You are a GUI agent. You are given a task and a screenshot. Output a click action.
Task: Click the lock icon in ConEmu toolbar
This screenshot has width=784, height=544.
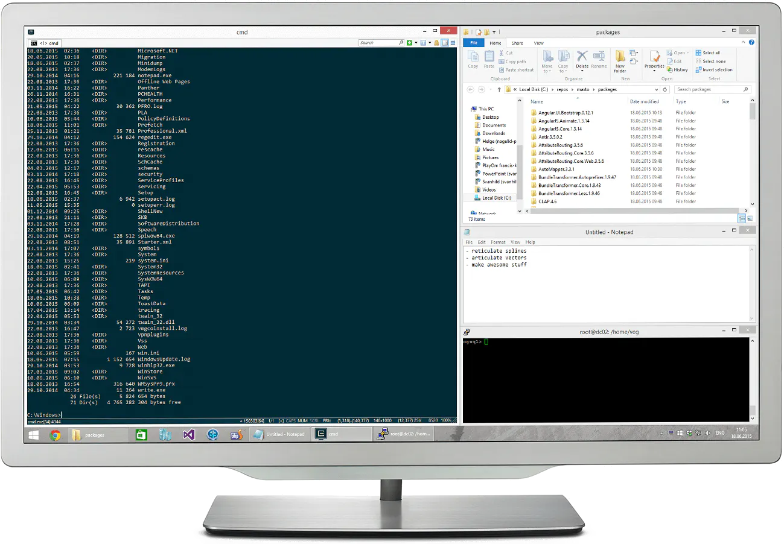436,43
